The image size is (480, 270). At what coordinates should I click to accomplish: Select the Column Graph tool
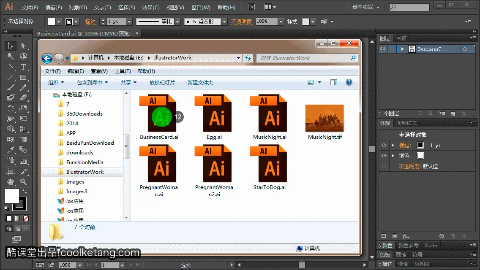[23, 161]
